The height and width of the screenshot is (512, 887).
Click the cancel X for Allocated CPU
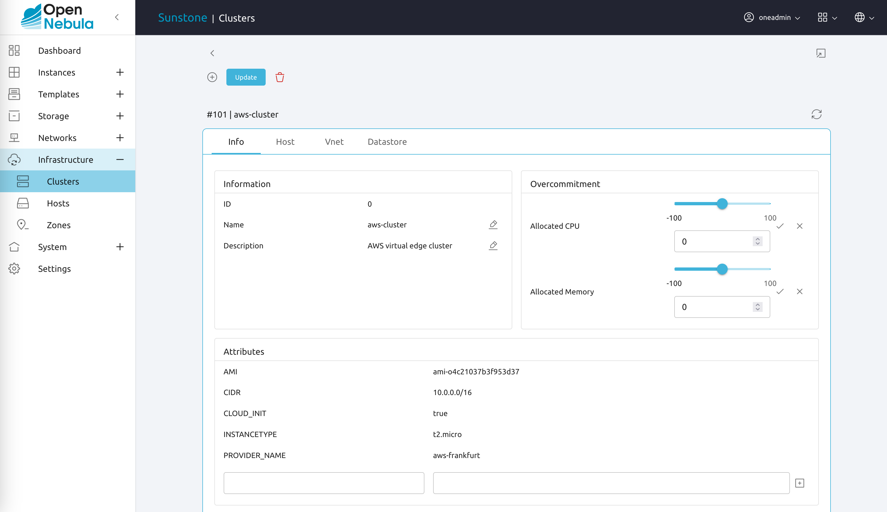[x=799, y=226]
